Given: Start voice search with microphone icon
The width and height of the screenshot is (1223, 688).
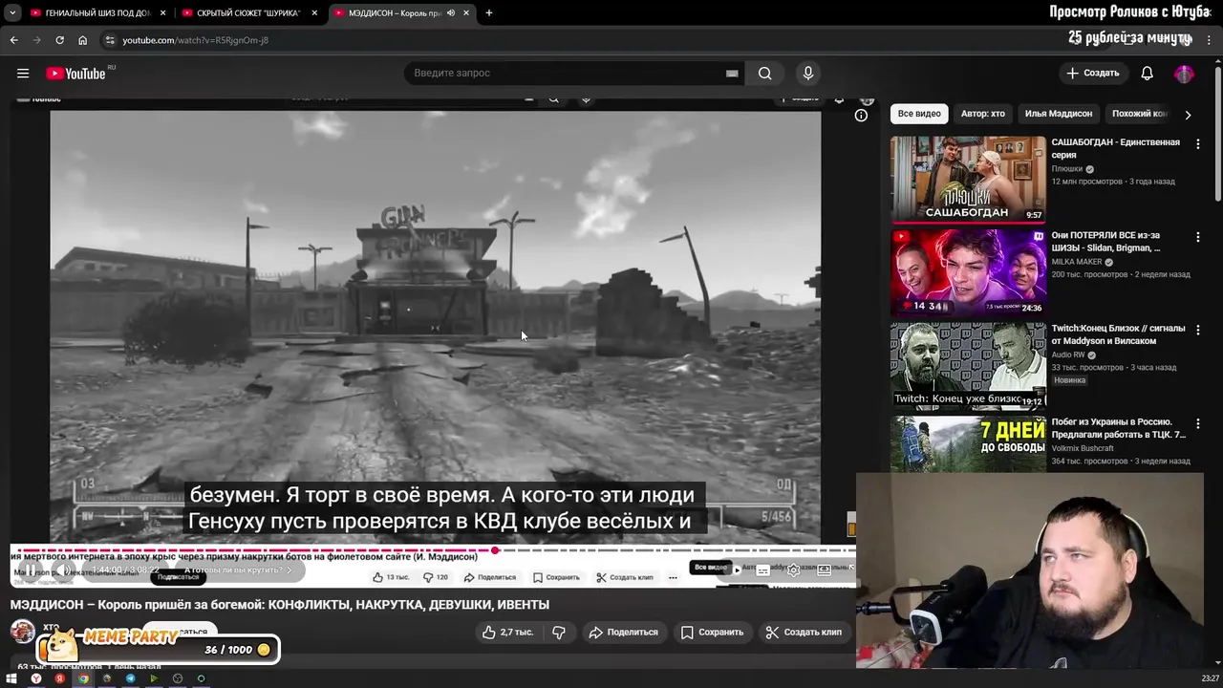Looking at the screenshot, I should (808, 73).
